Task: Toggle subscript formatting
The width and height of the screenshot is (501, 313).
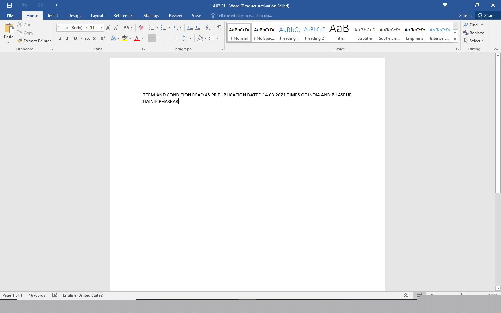Action: point(95,38)
